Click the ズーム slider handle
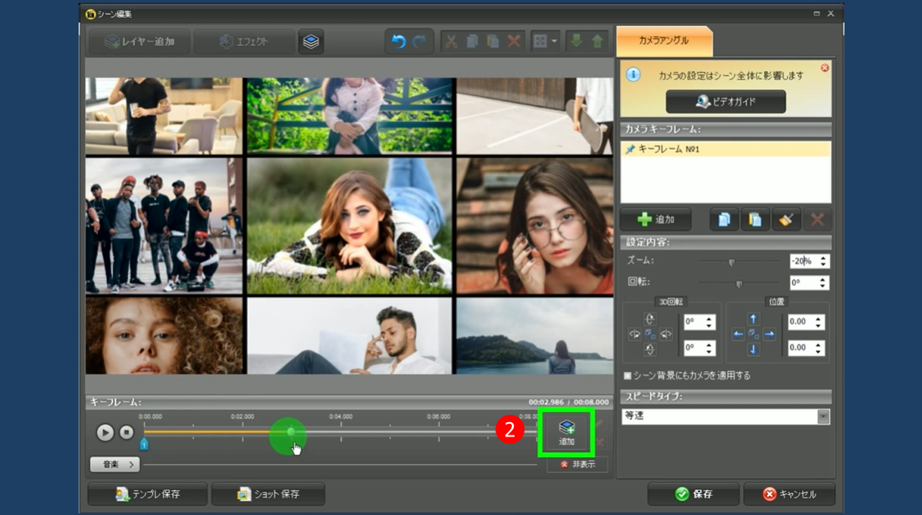The height and width of the screenshot is (515, 922). pos(731,263)
